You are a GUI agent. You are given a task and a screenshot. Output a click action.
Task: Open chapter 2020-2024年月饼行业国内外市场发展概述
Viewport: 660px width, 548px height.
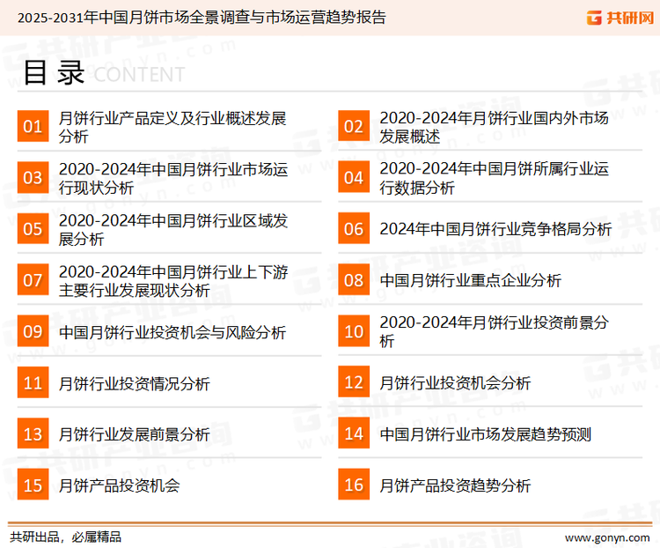(494, 127)
